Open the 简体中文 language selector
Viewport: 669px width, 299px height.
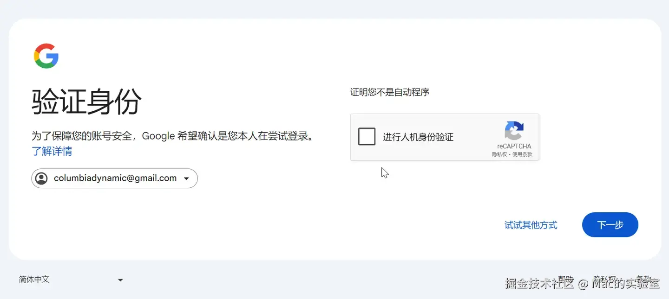(34, 280)
